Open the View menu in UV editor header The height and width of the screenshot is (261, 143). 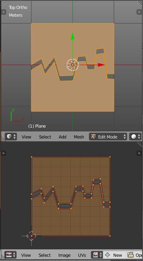tap(26, 255)
